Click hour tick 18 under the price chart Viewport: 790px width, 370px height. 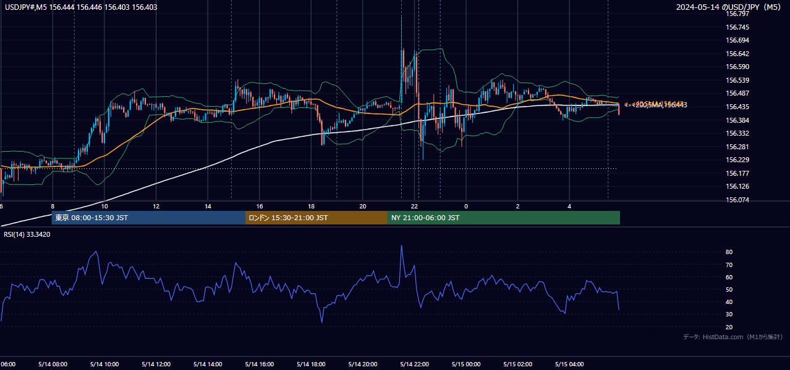(x=312, y=206)
